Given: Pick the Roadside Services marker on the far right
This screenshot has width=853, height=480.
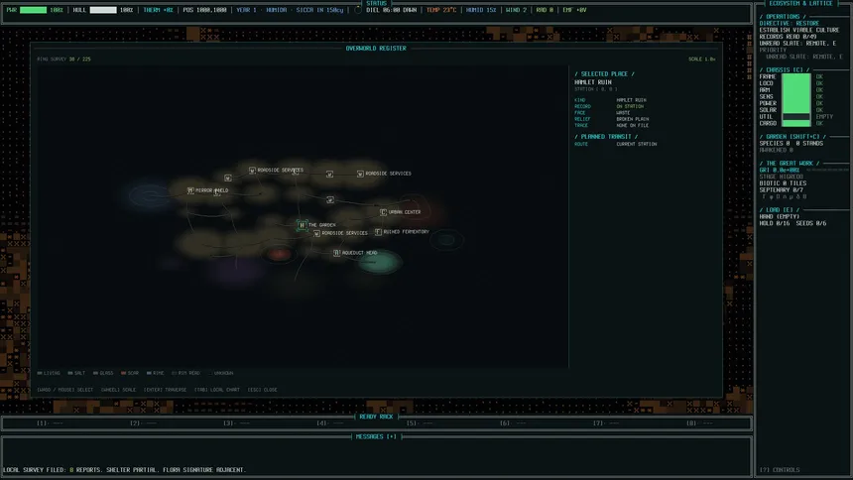Looking at the screenshot, I should pos(360,174).
